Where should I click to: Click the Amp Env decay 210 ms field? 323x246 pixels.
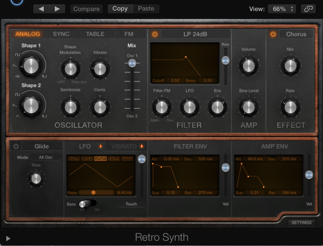coord(289,159)
